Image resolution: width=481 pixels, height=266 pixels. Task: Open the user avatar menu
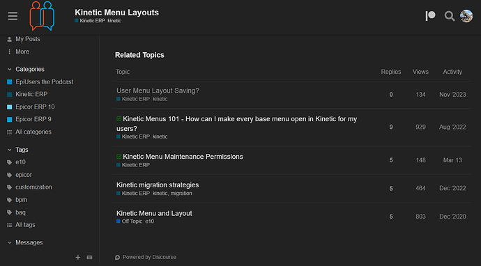(x=466, y=16)
